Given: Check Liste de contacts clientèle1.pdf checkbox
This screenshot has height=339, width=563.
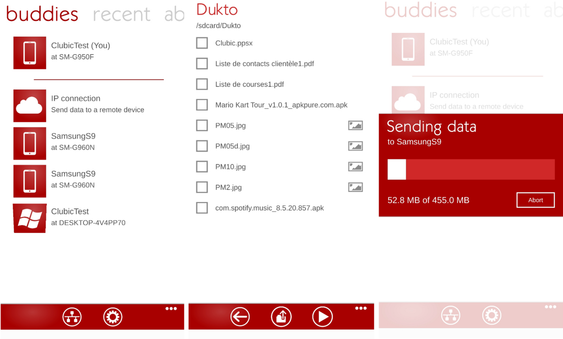Looking at the screenshot, I should click(x=202, y=64).
